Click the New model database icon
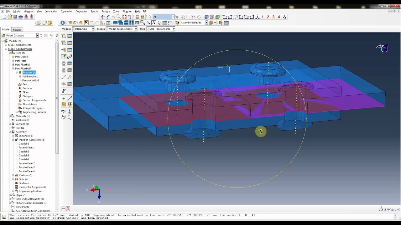The width and height of the screenshot is (401, 225). click(x=4, y=17)
